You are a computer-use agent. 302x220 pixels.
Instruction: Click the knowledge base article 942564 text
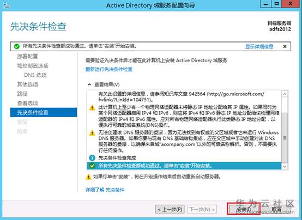point(181,96)
